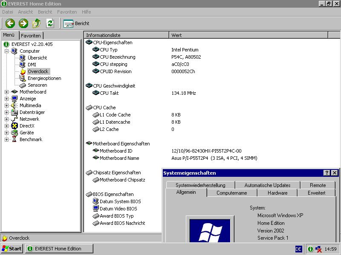341x255 pixels.
Task: Select the DMI tree item
Action: click(32, 65)
